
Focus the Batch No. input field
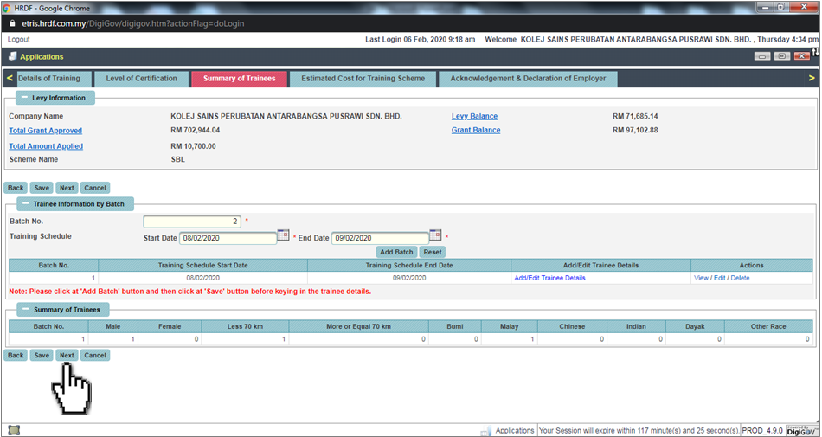point(192,222)
